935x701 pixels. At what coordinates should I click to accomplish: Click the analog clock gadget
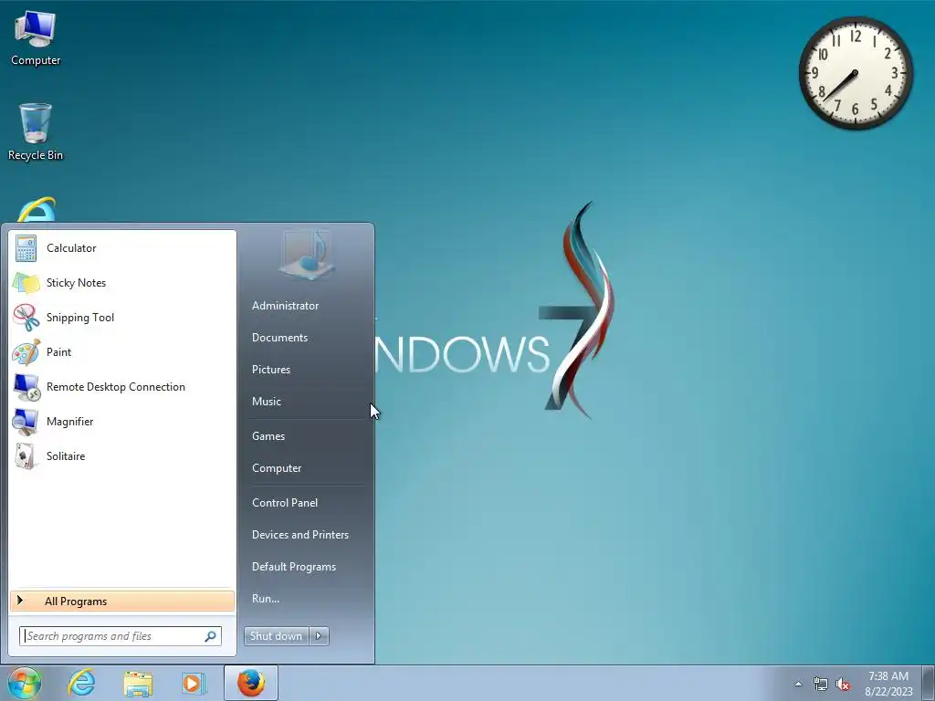[x=856, y=73]
